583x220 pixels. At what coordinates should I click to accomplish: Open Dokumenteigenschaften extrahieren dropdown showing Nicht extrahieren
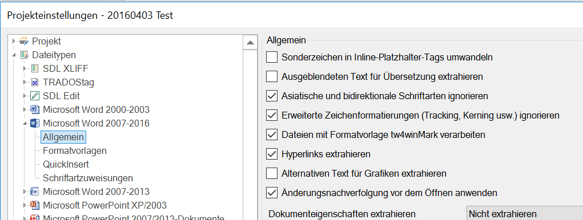click(x=524, y=214)
